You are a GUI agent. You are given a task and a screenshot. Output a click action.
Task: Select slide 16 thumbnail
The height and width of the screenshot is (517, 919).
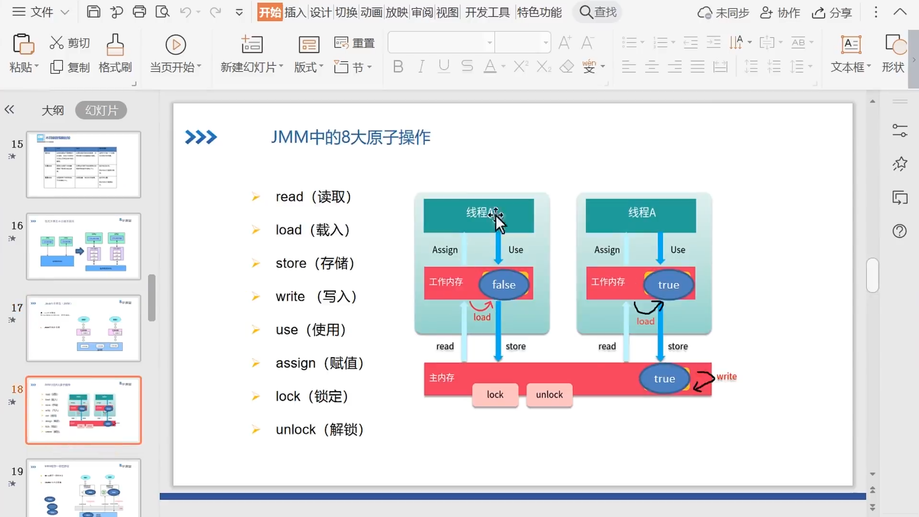pyautogui.click(x=83, y=247)
